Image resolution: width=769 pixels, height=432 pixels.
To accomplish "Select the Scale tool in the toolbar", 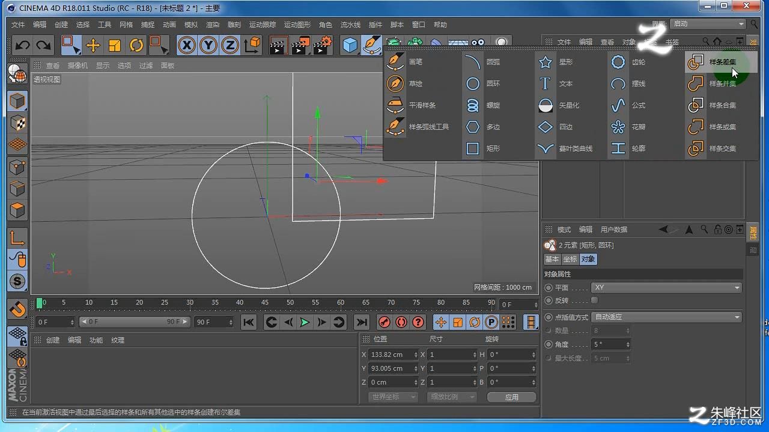I will (115, 45).
